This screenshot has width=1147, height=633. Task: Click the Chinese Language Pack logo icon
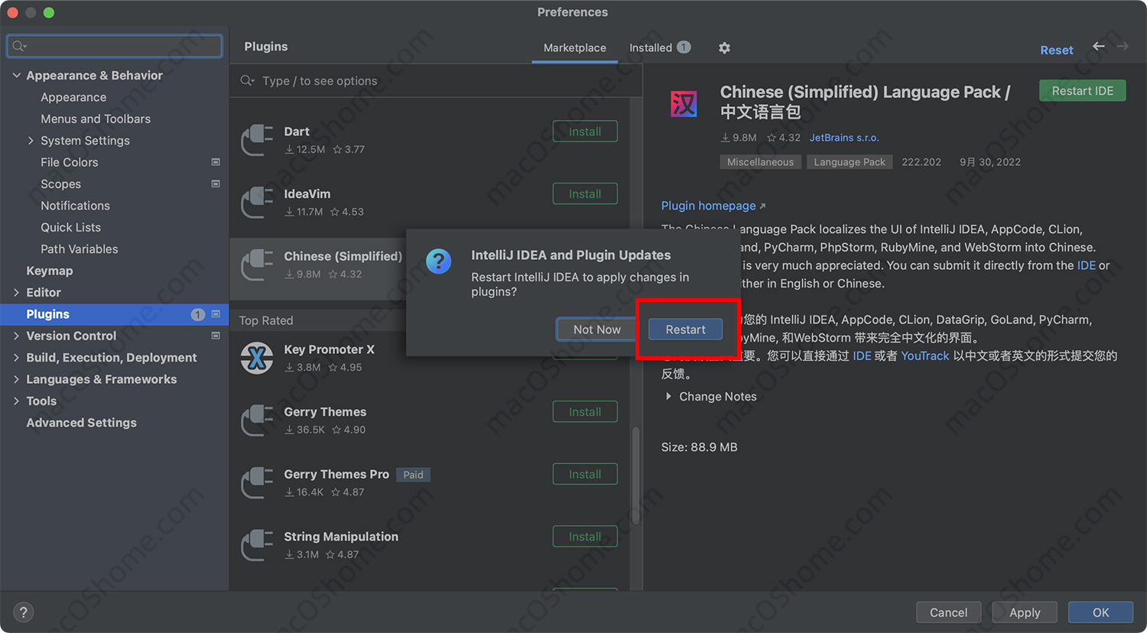pos(684,103)
